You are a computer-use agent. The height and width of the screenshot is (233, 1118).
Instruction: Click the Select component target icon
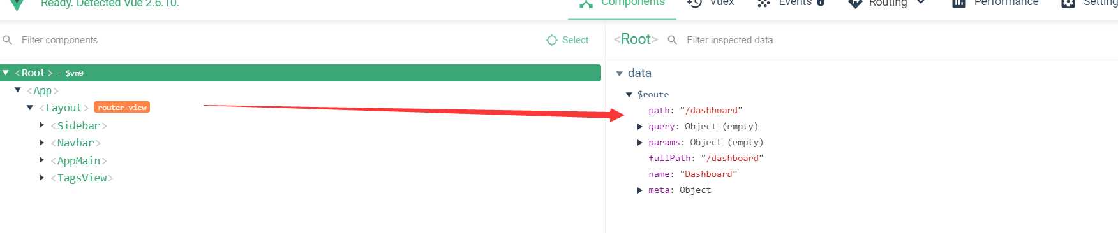click(x=552, y=40)
